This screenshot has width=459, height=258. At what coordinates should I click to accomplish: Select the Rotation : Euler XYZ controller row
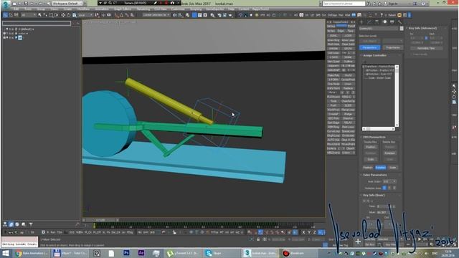379,74
